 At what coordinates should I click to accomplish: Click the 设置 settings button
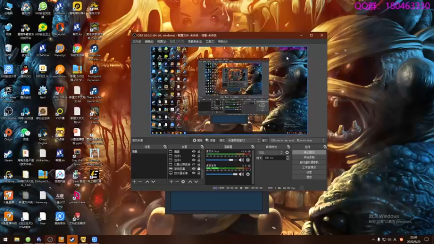(x=309, y=172)
